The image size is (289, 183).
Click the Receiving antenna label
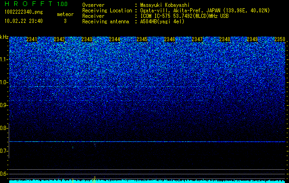pyautogui.click(x=106, y=22)
